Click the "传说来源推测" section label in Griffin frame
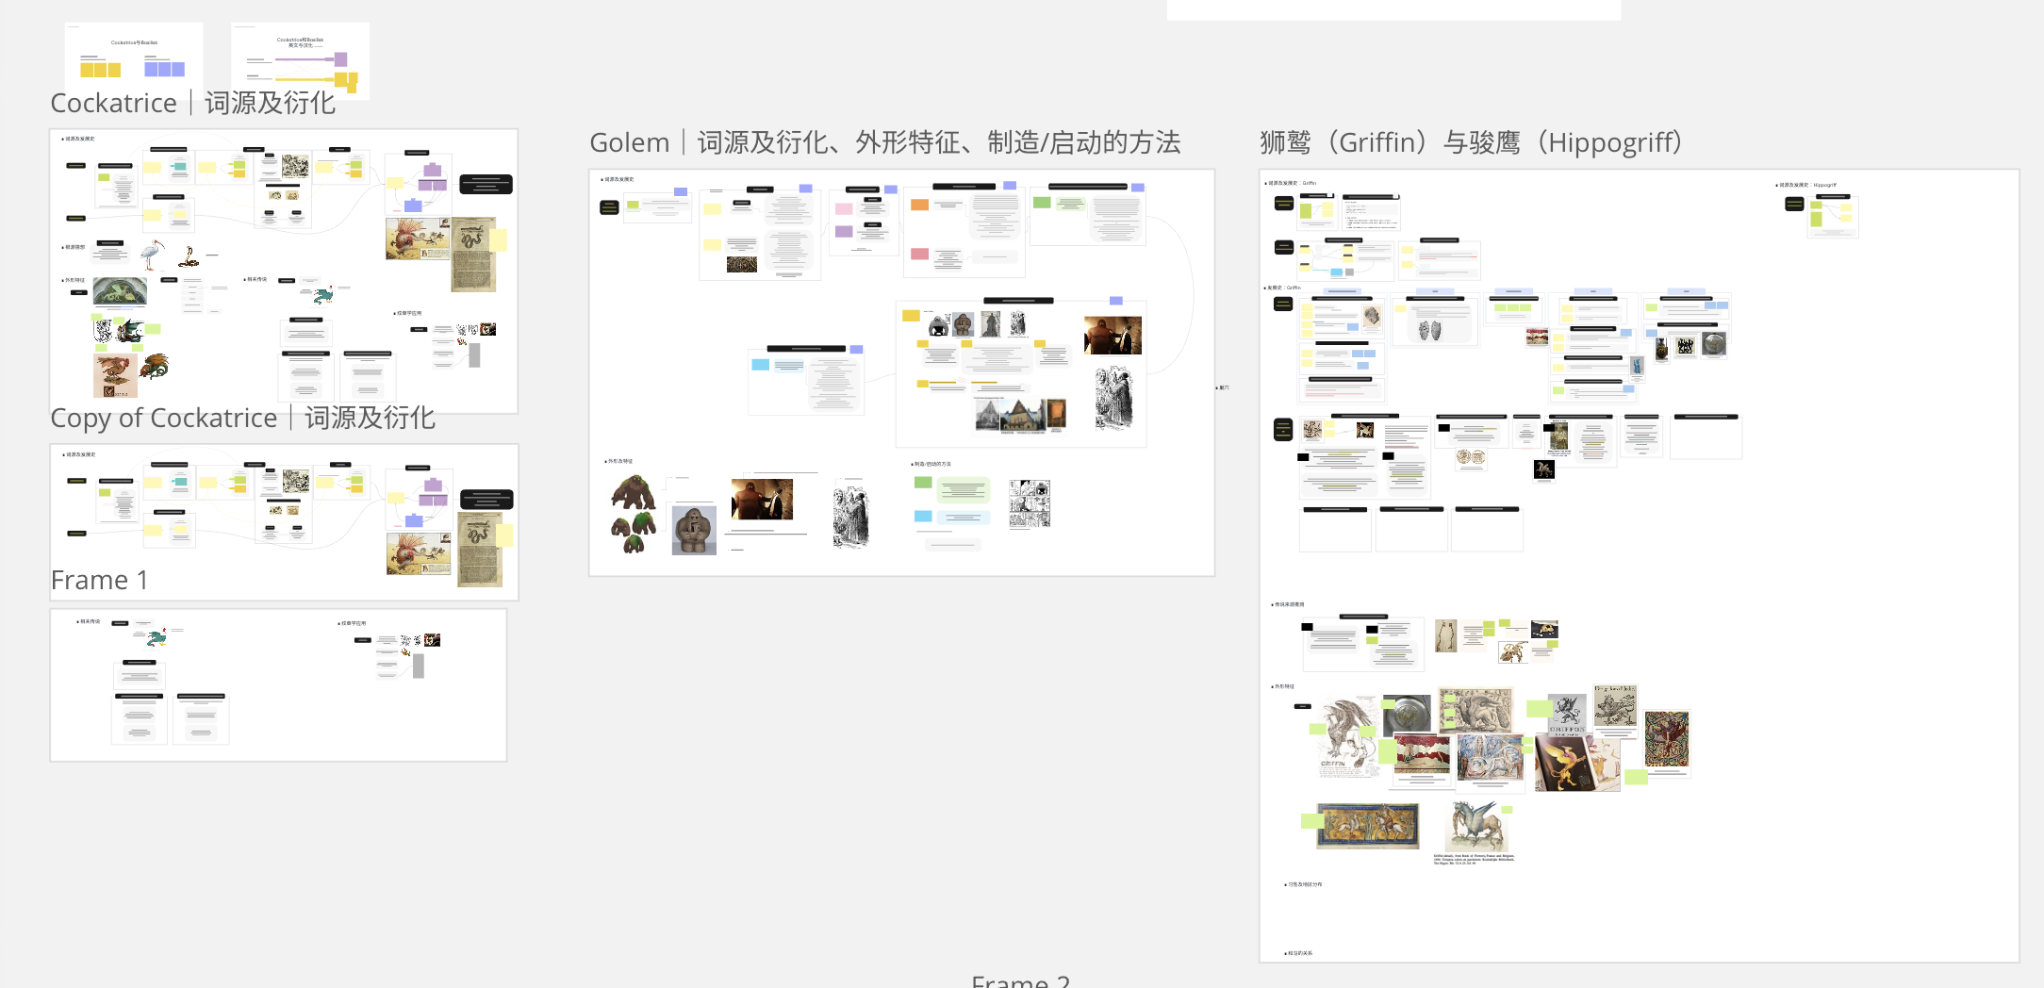 coord(1288,604)
